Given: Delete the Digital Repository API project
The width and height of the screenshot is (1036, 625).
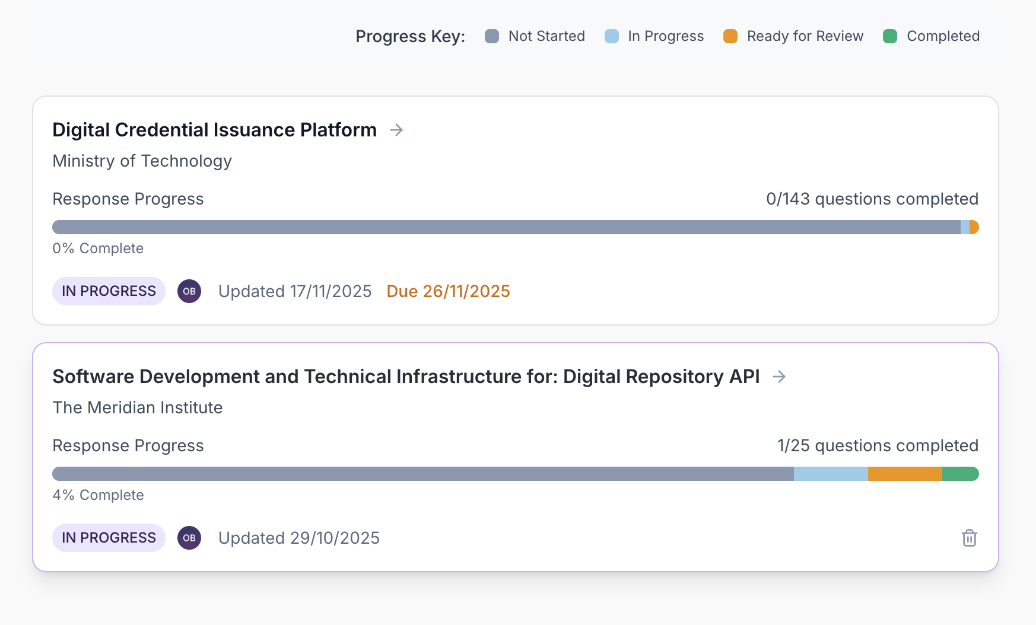Looking at the screenshot, I should coord(969,538).
